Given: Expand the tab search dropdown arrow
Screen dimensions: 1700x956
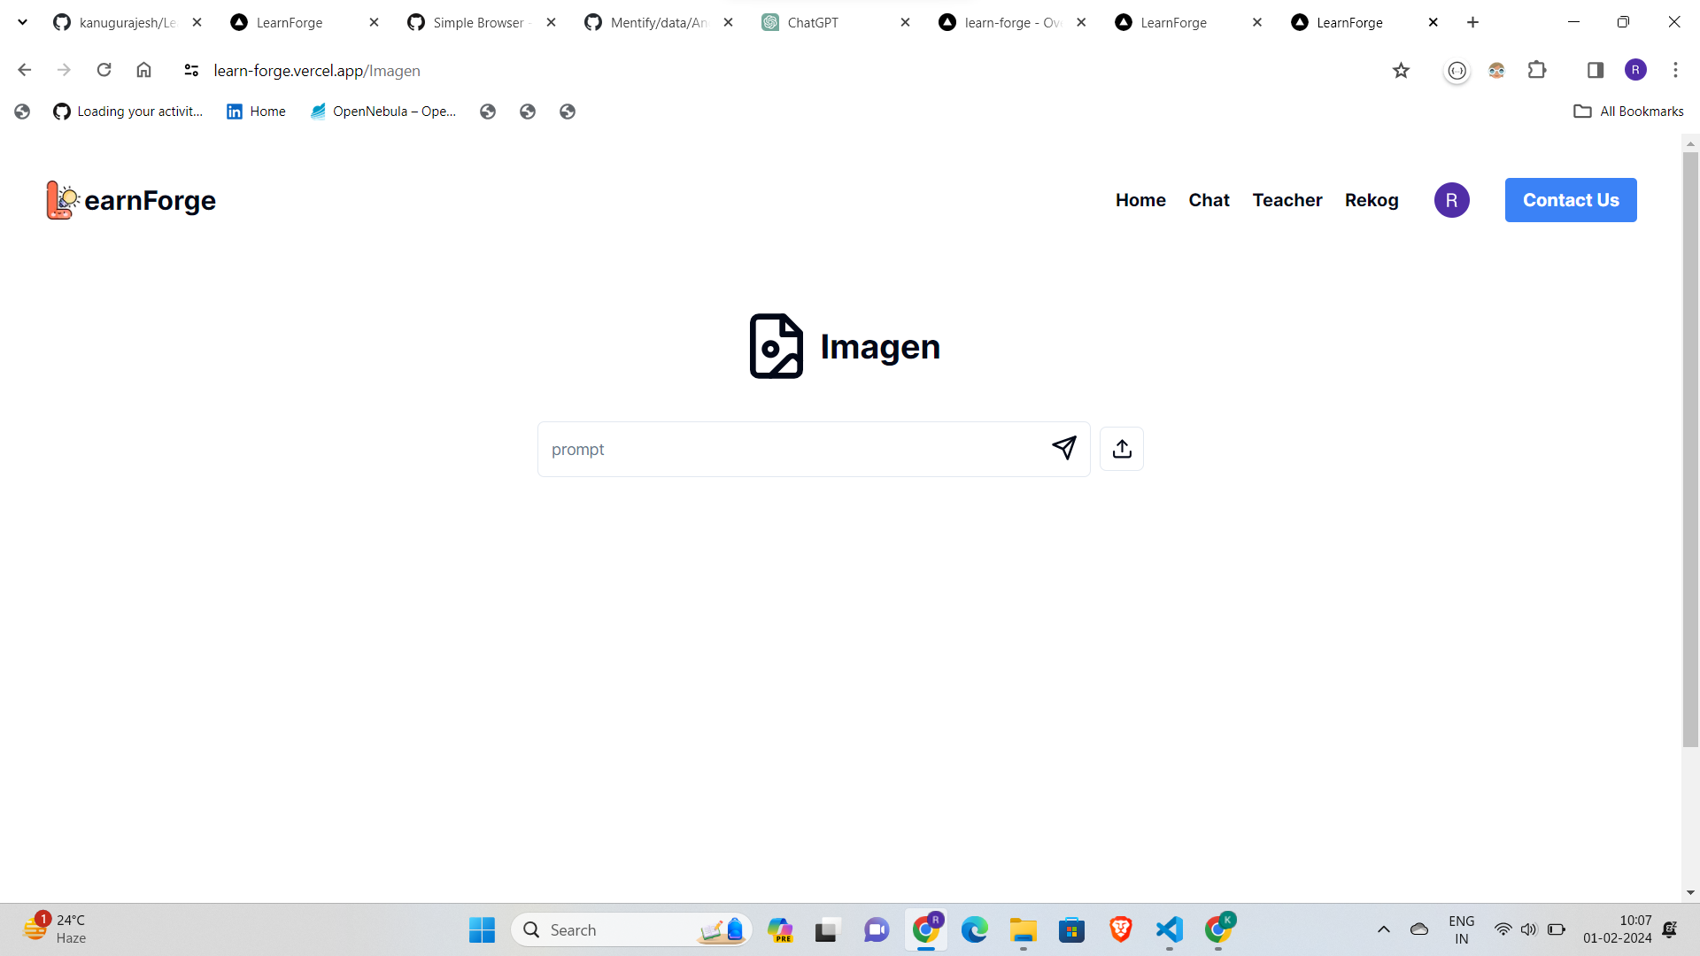Looking at the screenshot, I should coord(22,22).
